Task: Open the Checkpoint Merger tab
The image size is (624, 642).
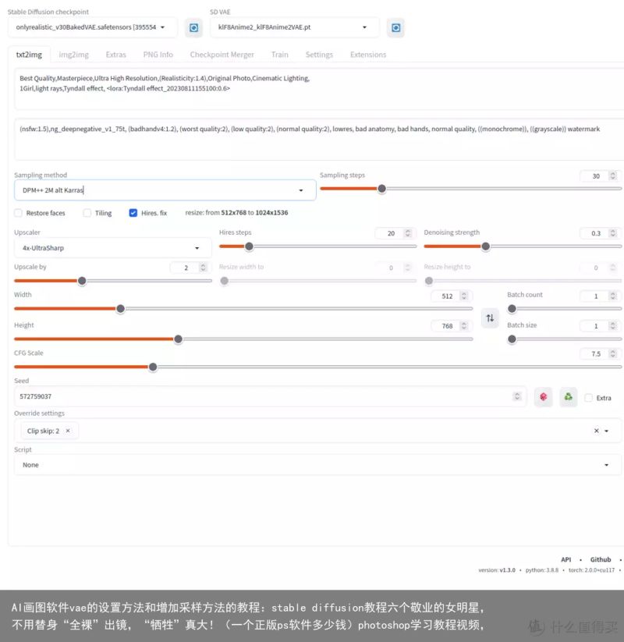Action: click(x=222, y=55)
